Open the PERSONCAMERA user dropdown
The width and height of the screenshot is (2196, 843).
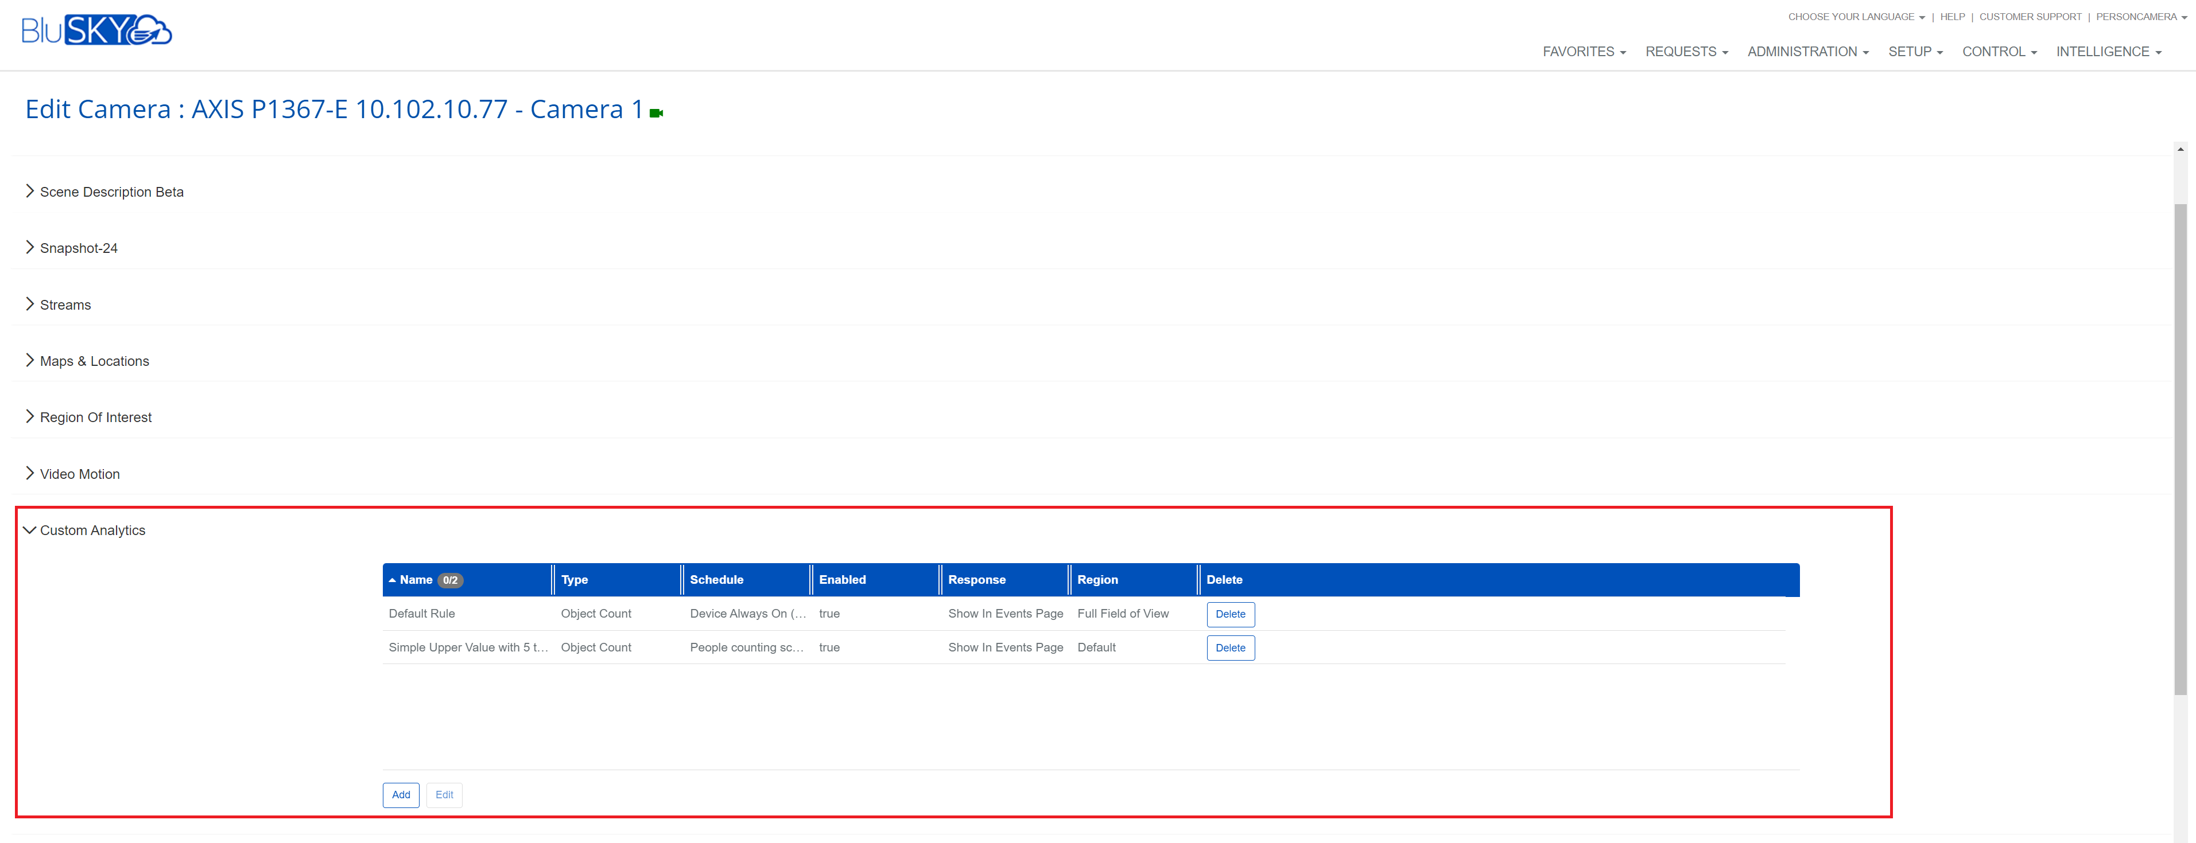click(2140, 17)
